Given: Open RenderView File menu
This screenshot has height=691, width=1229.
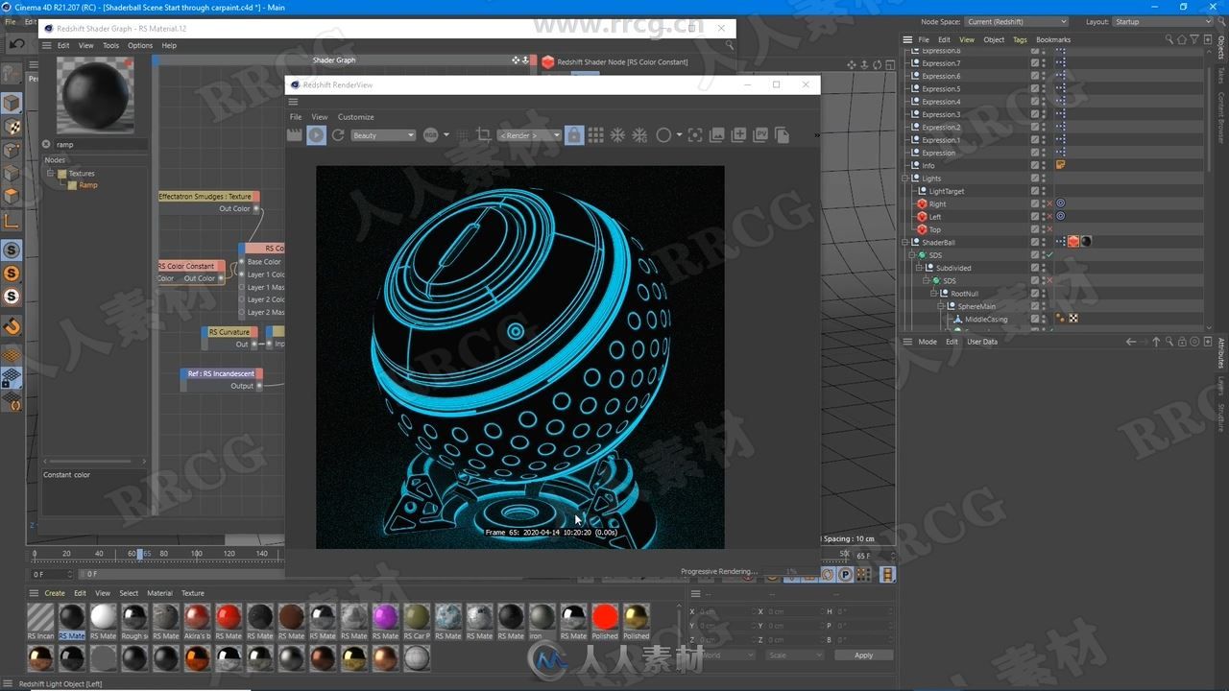Looking at the screenshot, I should tap(296, 117).
